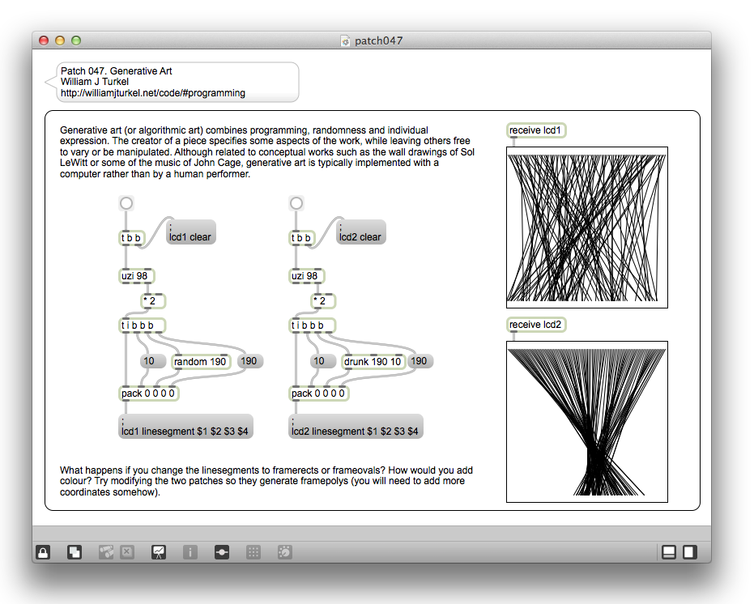Select the 'drunk 190 10' object
This screenshot has width=754, height=604.
point(372,361)
